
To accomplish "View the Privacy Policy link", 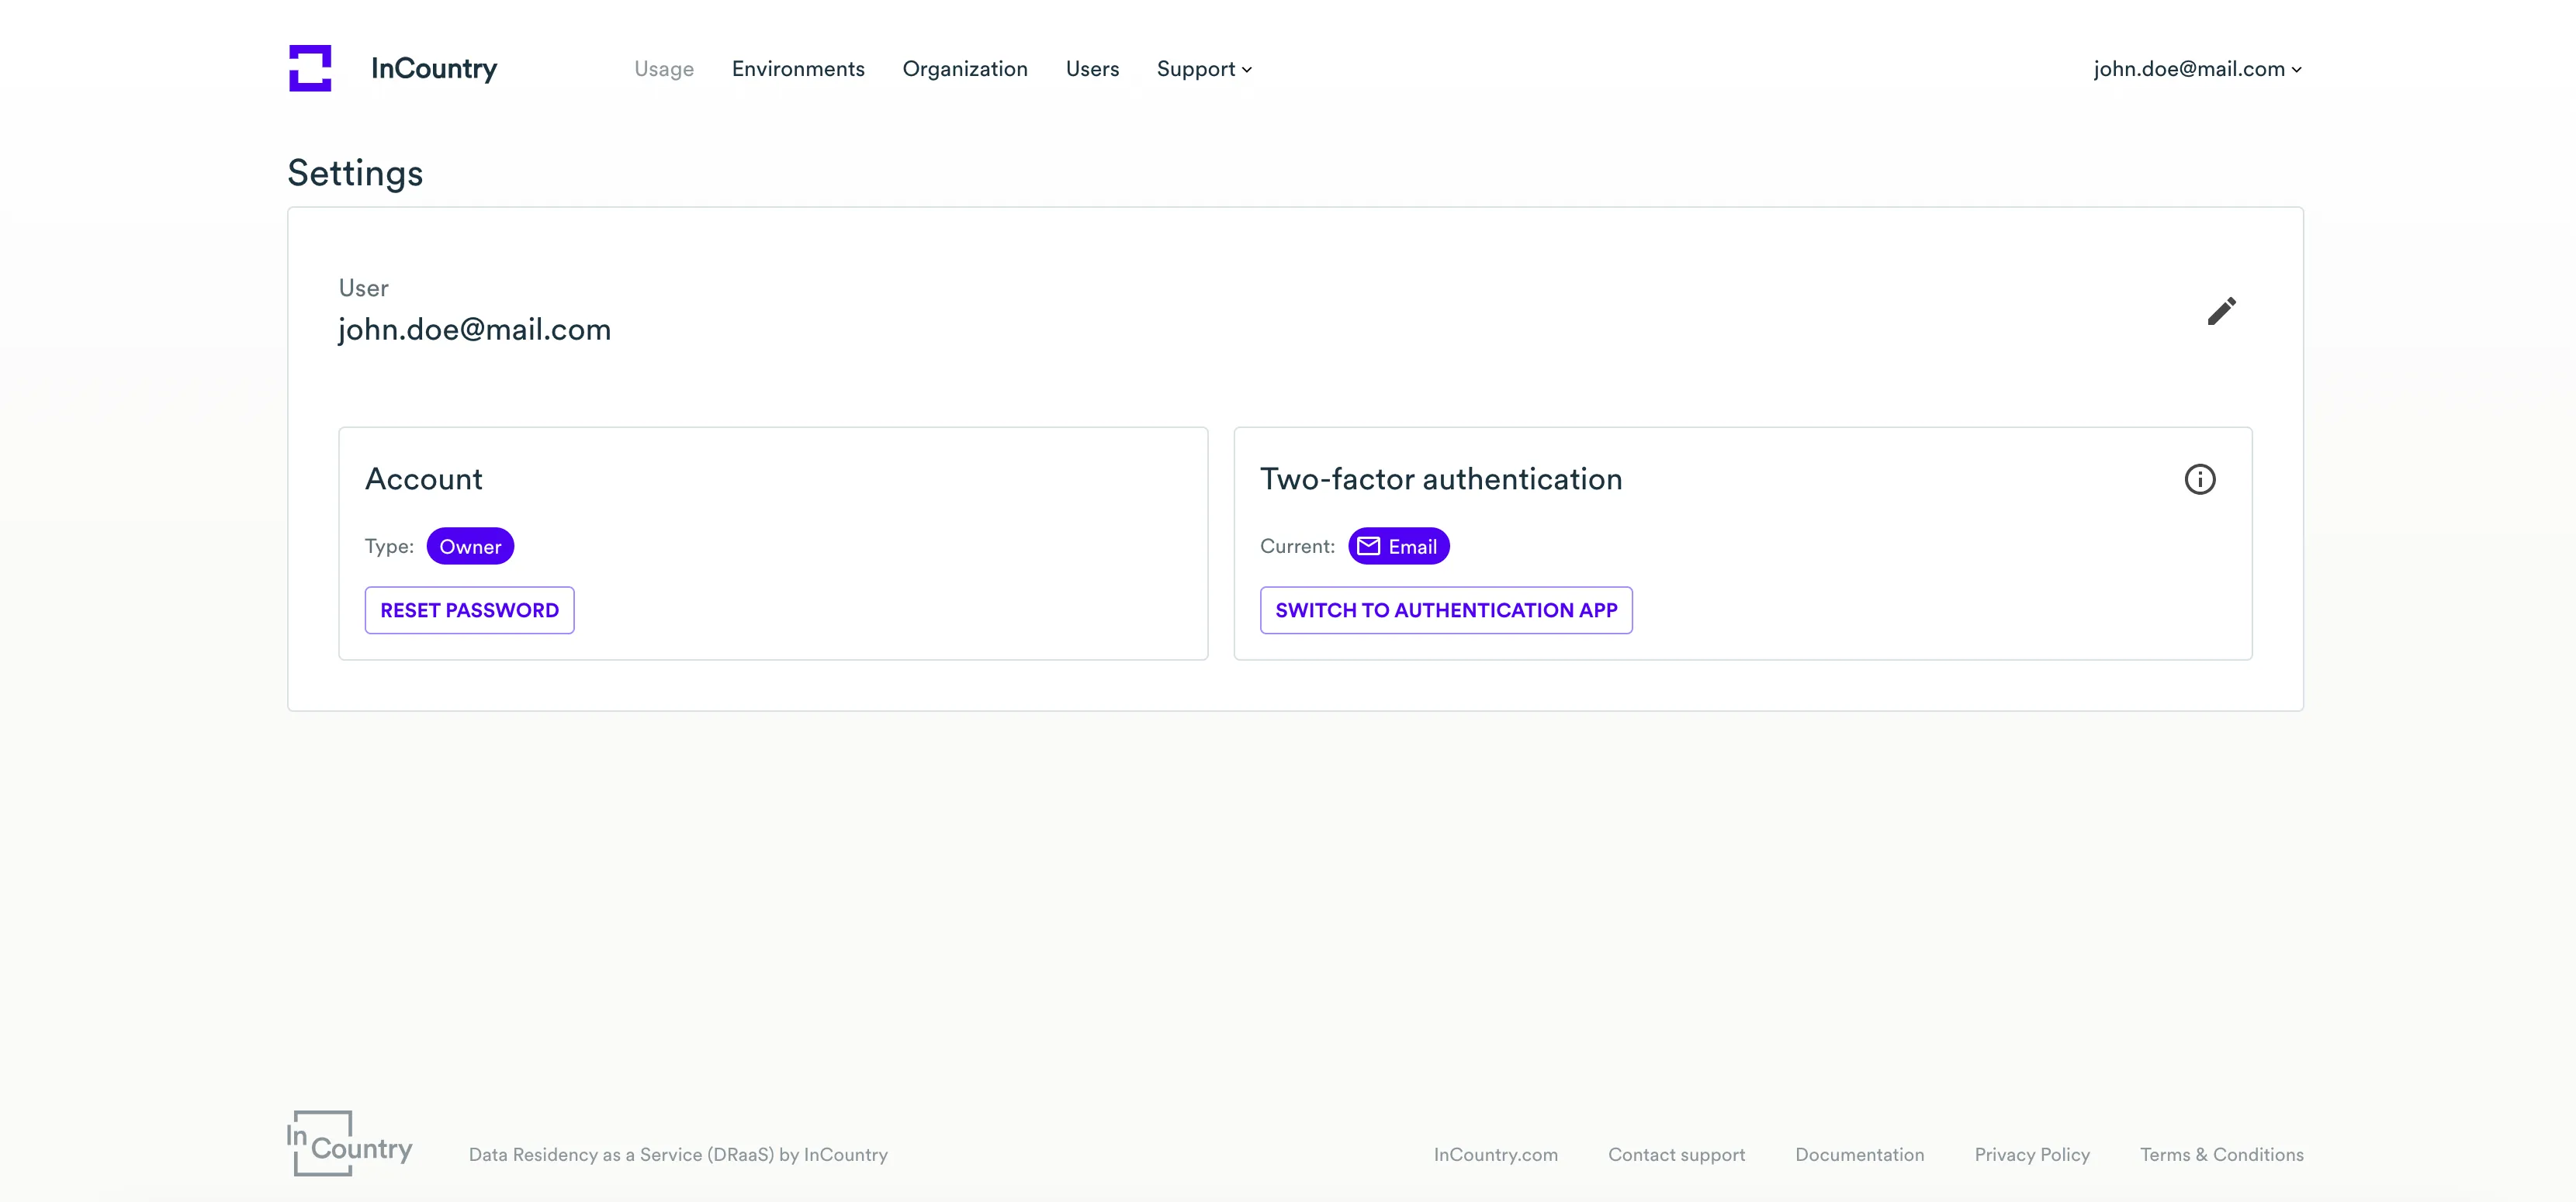I will 2031,1155.
